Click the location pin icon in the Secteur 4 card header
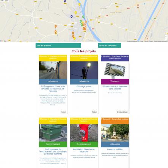Screen dimensions: 168x168 [x=102, y=56]
